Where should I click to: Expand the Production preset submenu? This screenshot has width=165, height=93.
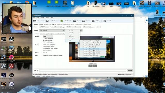(73, 39)
